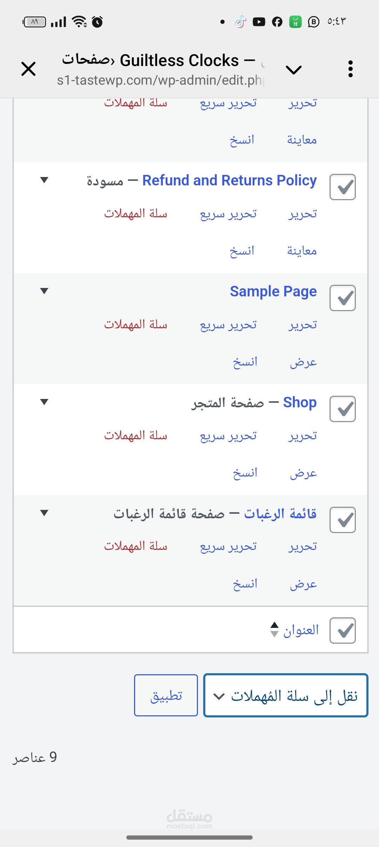Close the browser tab with X icon
The image size is (379, 847).
coord(28,68)
